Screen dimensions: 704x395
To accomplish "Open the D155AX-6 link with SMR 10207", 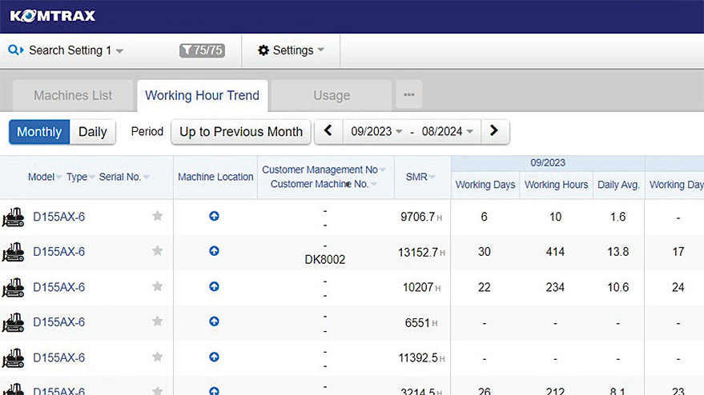I will point(58,287).
